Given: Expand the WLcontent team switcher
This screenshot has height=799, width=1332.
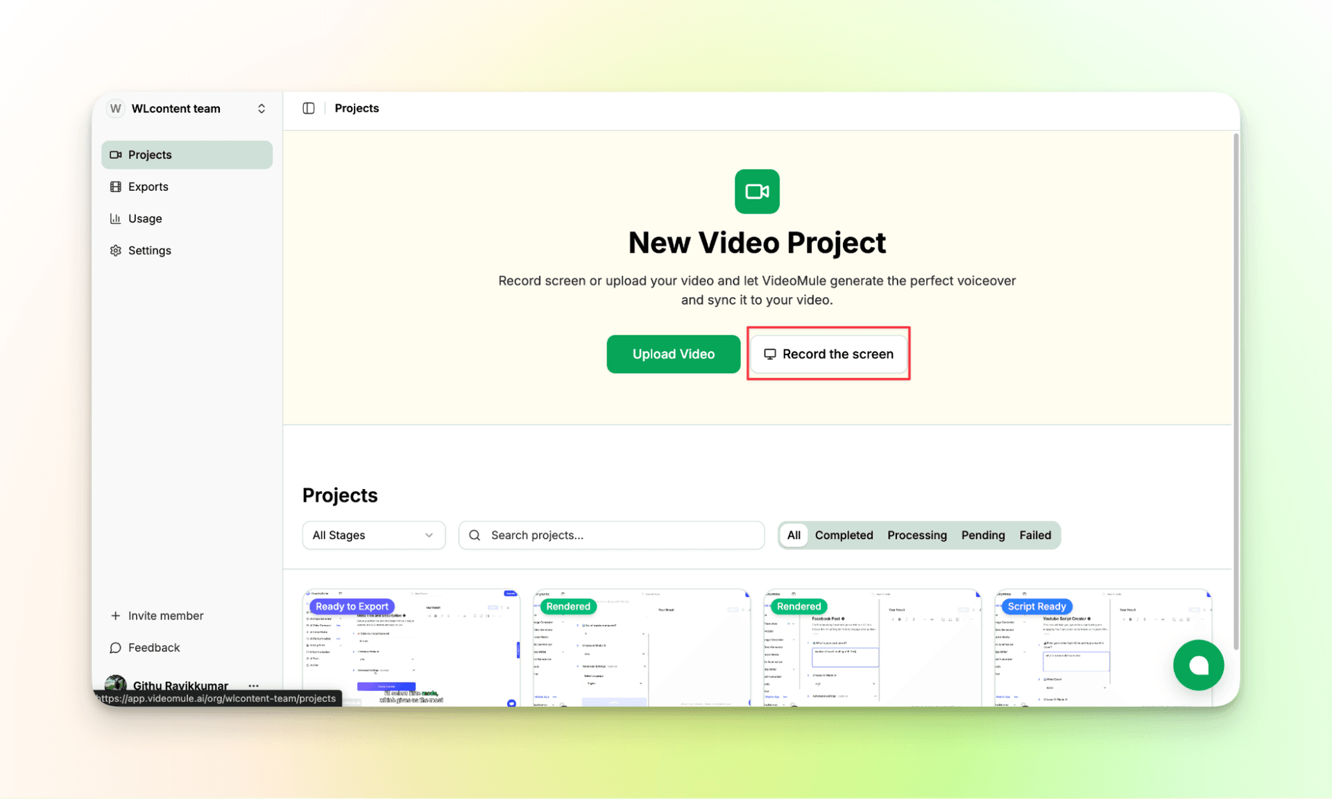Looking at the screenshot, I should pos(262,108).
